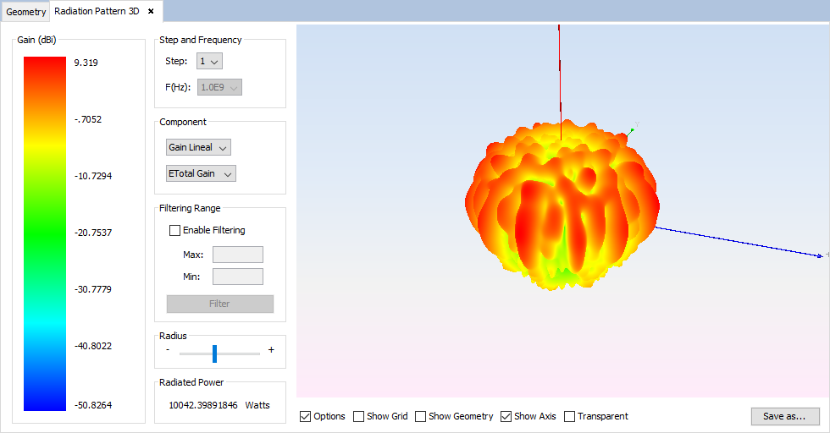Click the Max filter input field

coord(238,255)
